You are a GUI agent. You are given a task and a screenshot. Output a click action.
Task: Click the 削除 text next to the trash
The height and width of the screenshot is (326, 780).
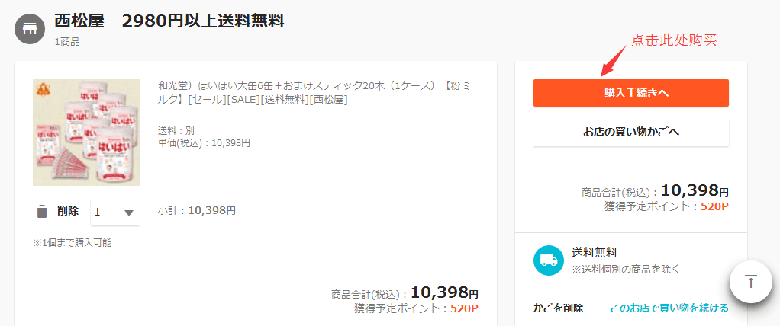[x=68, y=212]
